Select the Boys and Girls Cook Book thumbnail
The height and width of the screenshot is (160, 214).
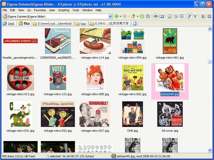pos(133,78)
